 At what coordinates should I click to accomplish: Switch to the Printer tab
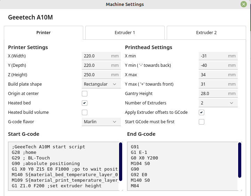pyautogui.click(x=44, y=33)
